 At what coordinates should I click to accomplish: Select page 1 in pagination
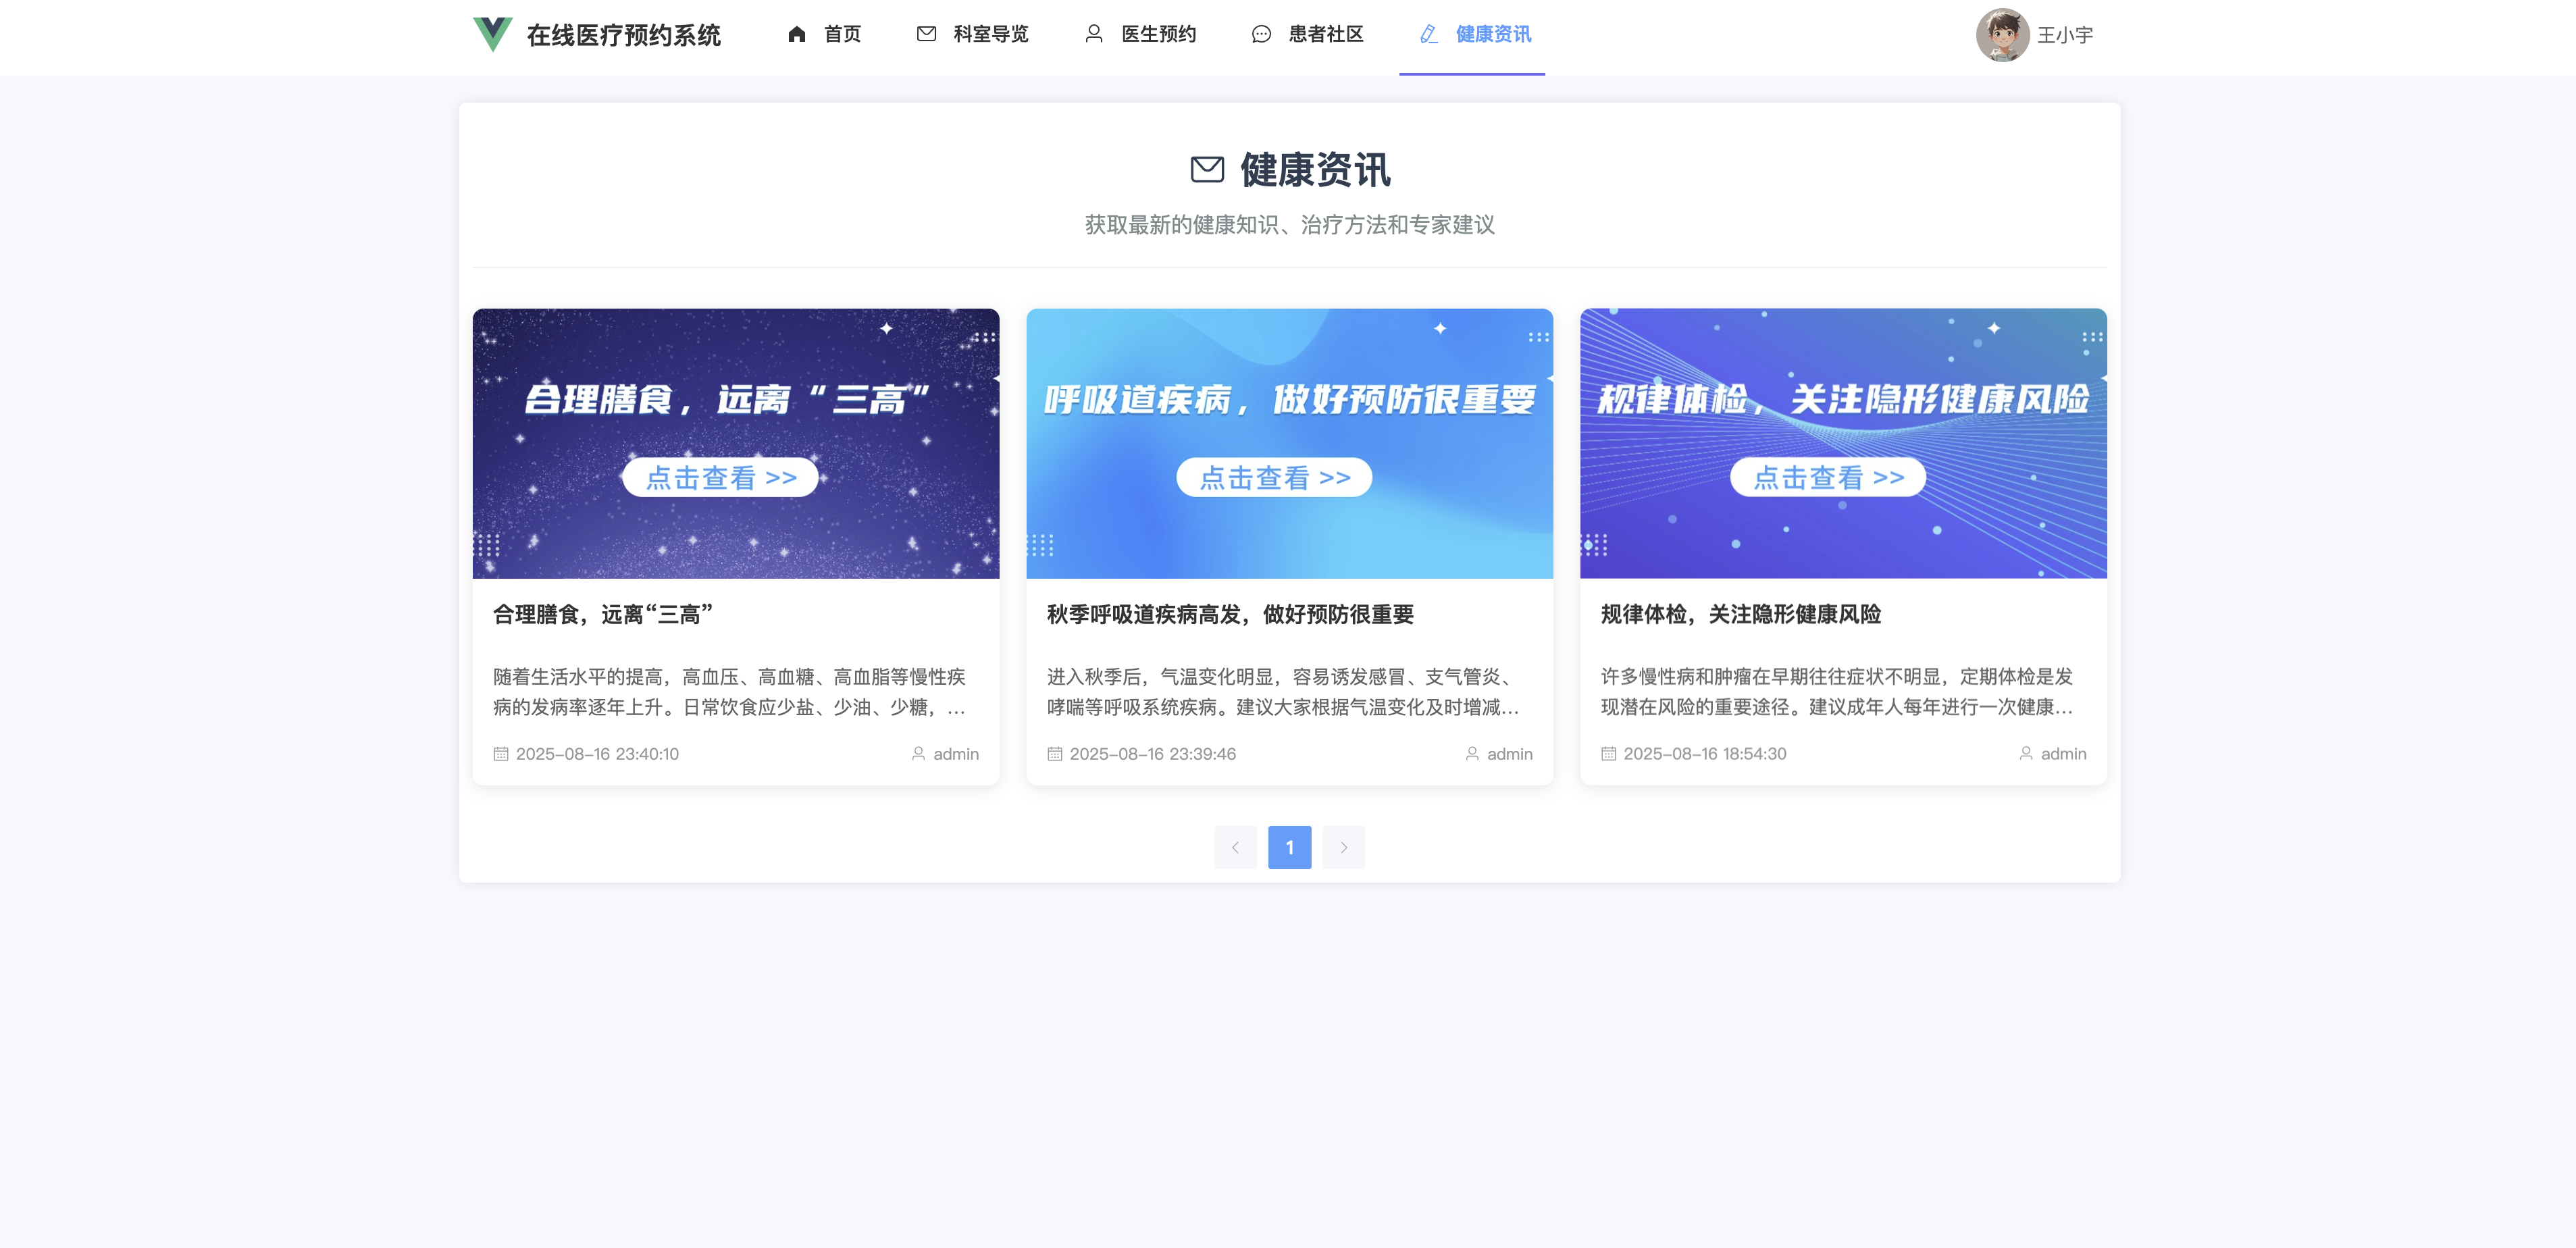(1289, 848)
